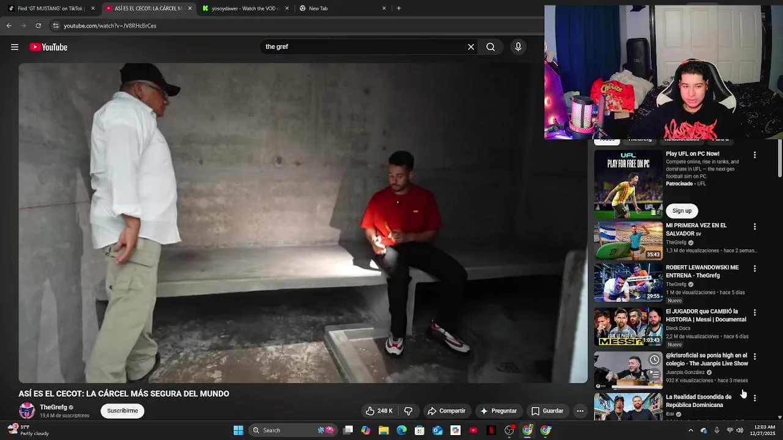This screenshot has width=783, height=440.
Task: Dislike the video with thumbs down
Action: (409, 411)
